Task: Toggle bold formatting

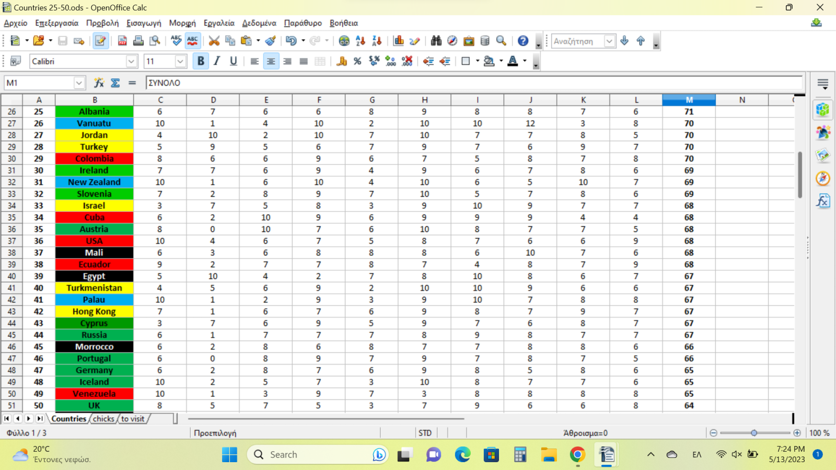Action: point(201,61)
